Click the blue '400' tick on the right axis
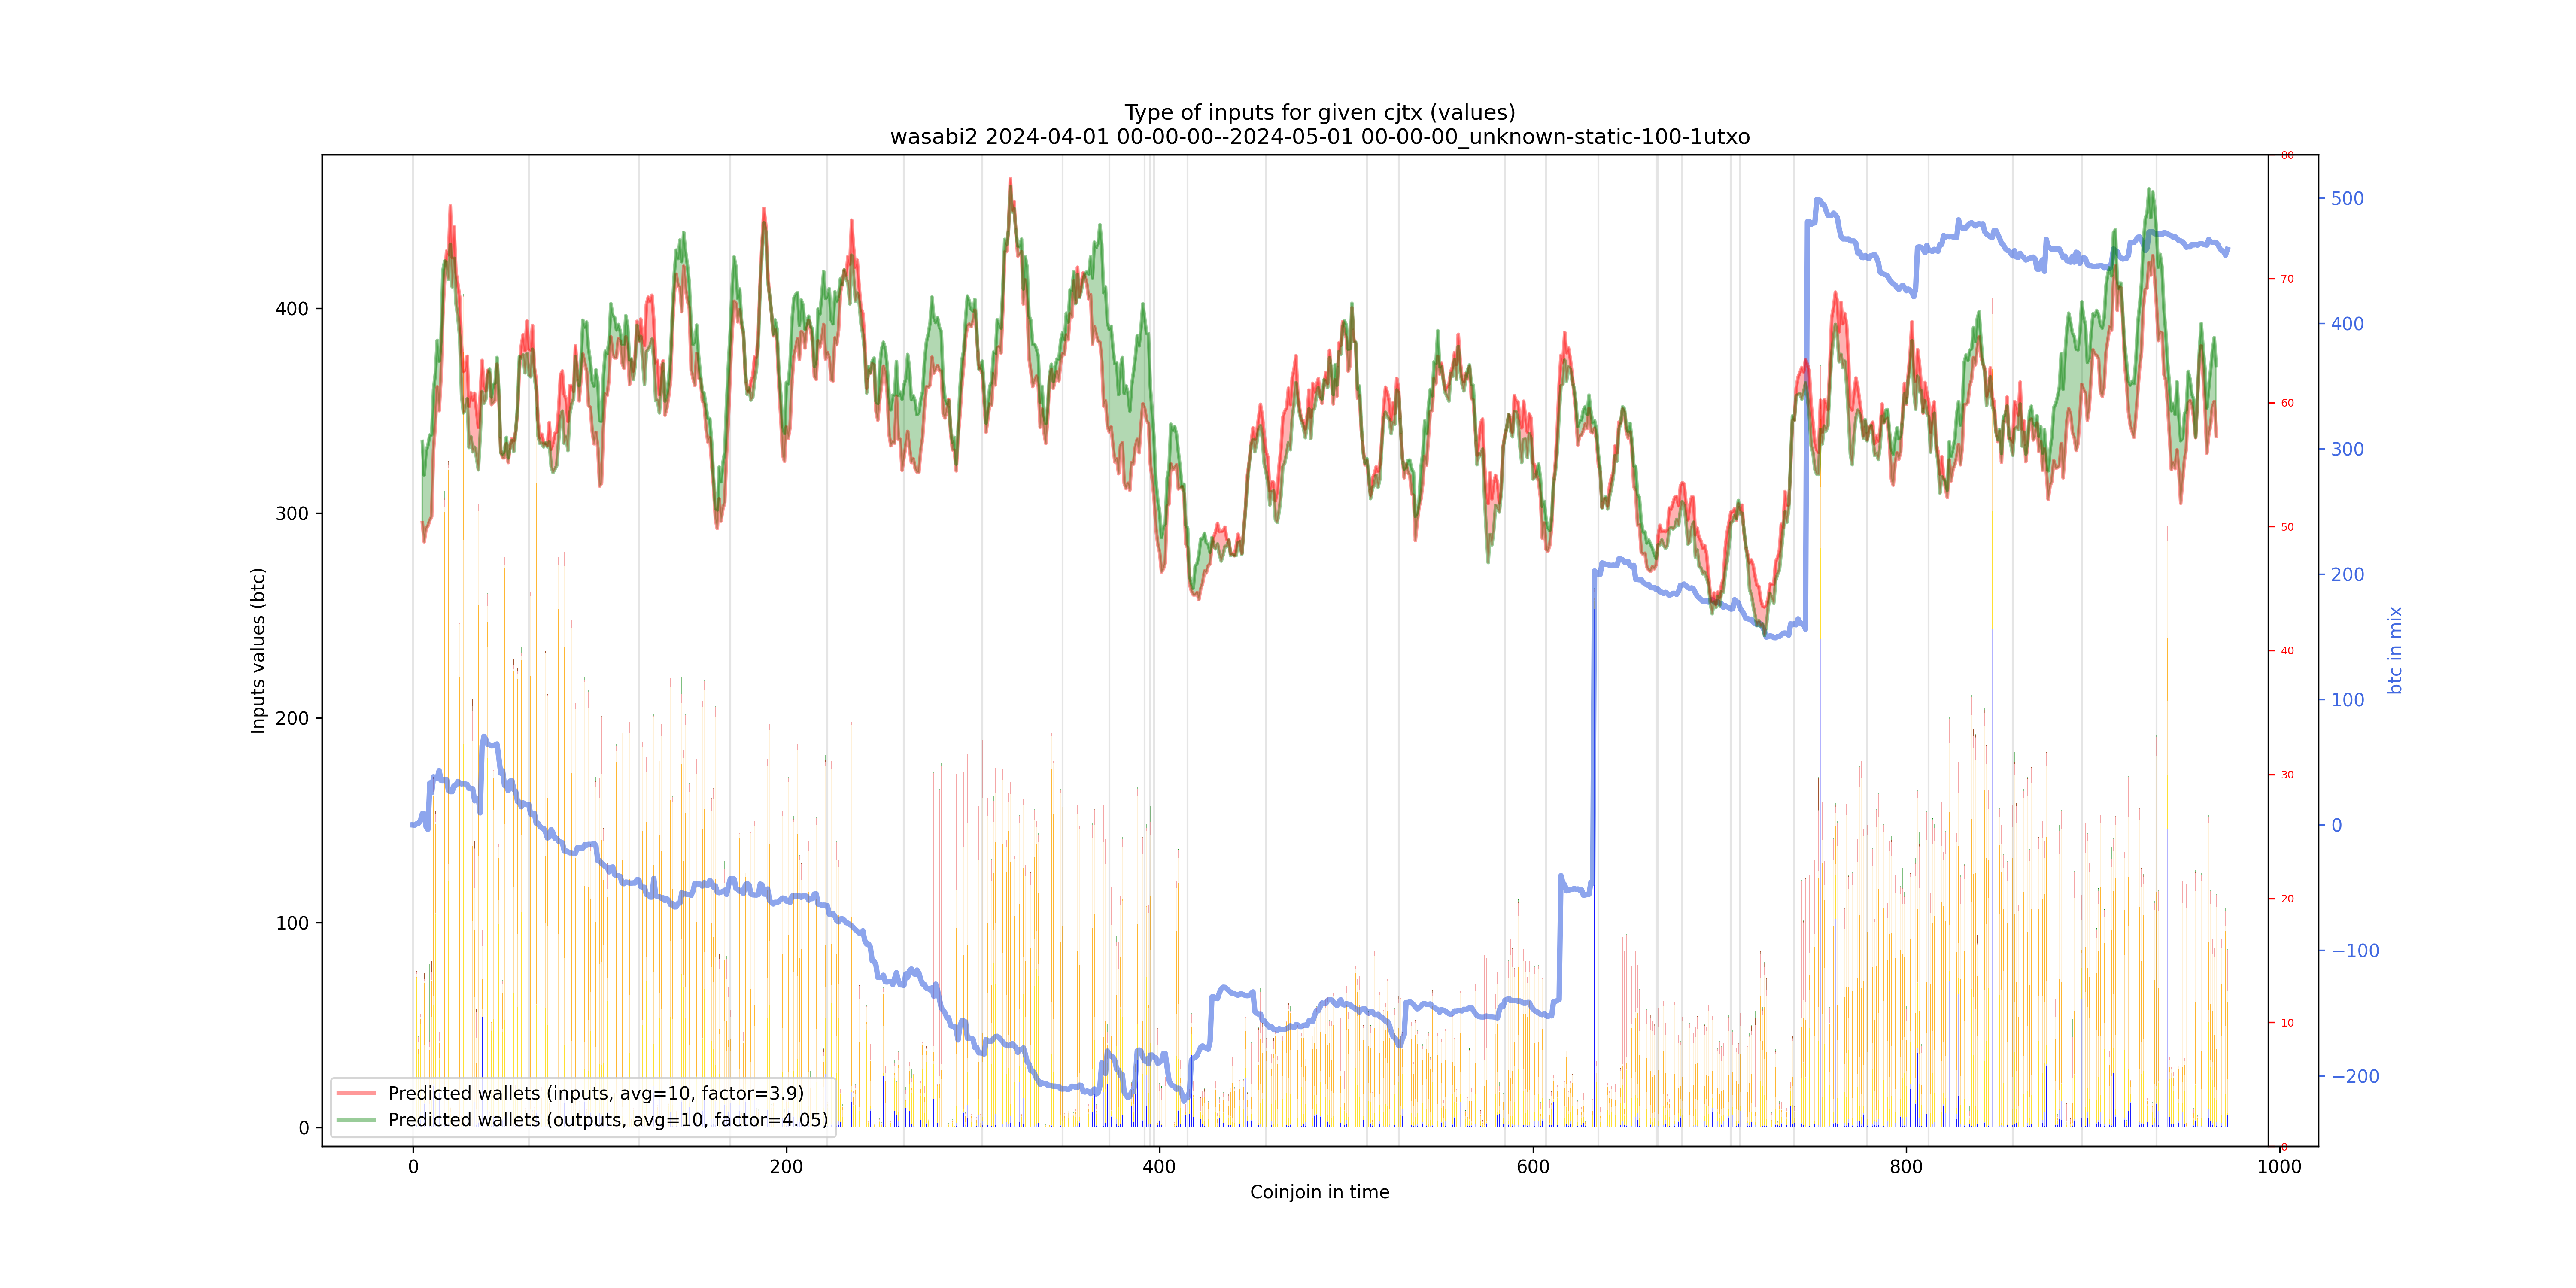Screen dimensions: 2576x1288 (2347, 324)
